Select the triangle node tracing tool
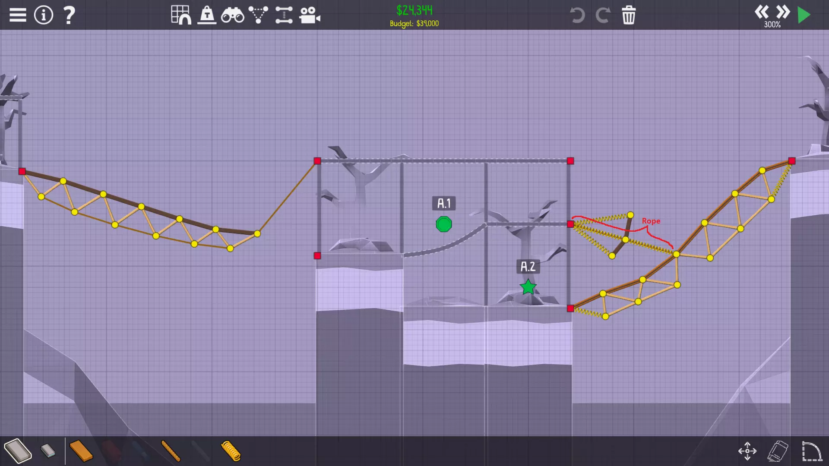Image resolution: width=829 pixels, height=466 pixels. point(258,15)
